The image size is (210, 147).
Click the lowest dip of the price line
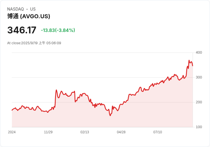point(110,115)
